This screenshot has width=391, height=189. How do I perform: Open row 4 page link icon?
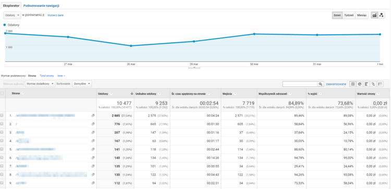[93, 141]
